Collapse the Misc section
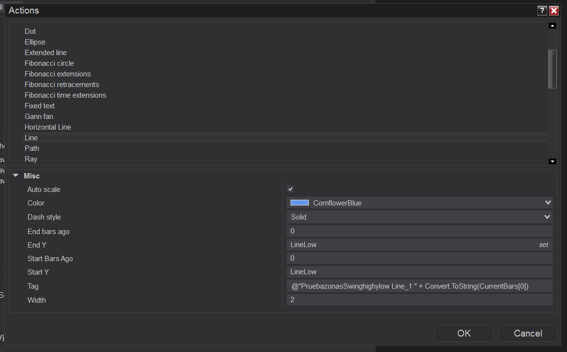The image size is (567, 352). (x=15, y=176)
